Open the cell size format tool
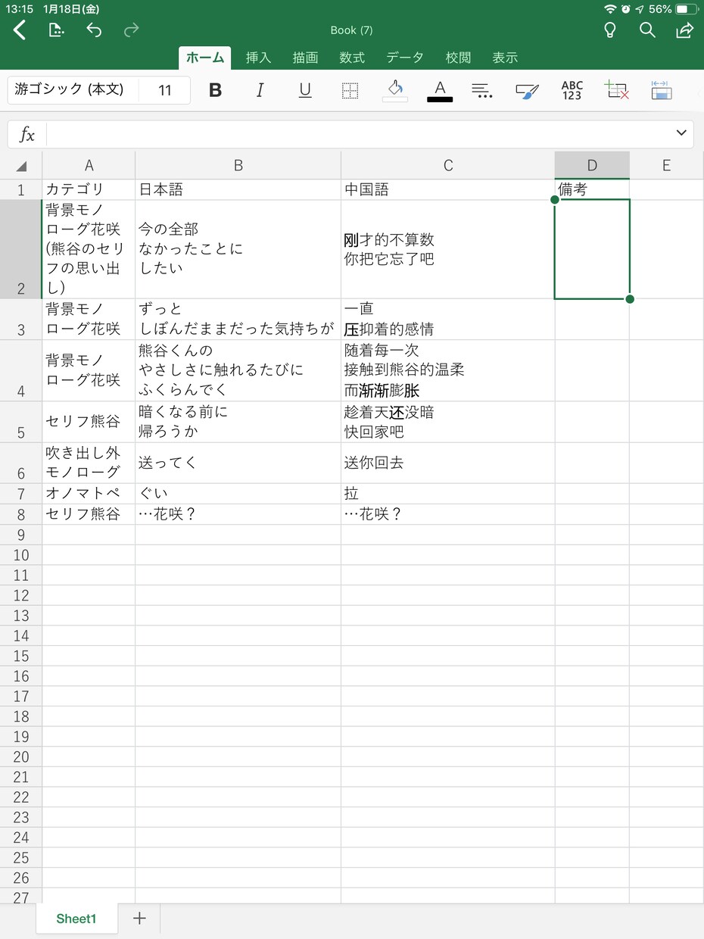Image resolution: width=704 pixels, height=939 pixels. pos(662,91)
